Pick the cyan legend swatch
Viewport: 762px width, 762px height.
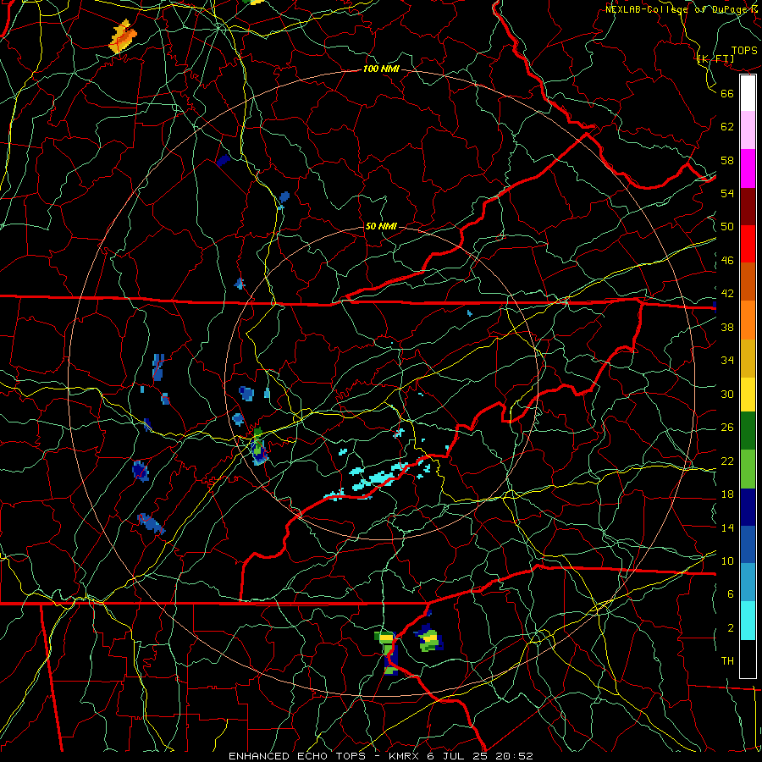click(x=748, y=621)
